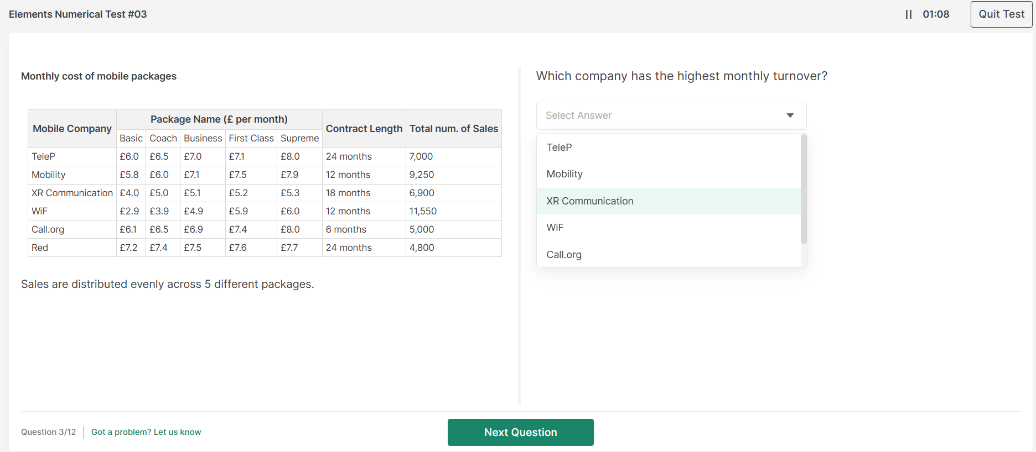The height and width of the screenshot is (452, 1036).
Task: Click the Total num. of Sales header
Action: (x=453, y=129)
